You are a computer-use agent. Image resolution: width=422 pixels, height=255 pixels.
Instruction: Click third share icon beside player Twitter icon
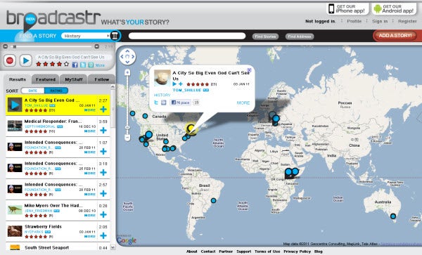91,65
